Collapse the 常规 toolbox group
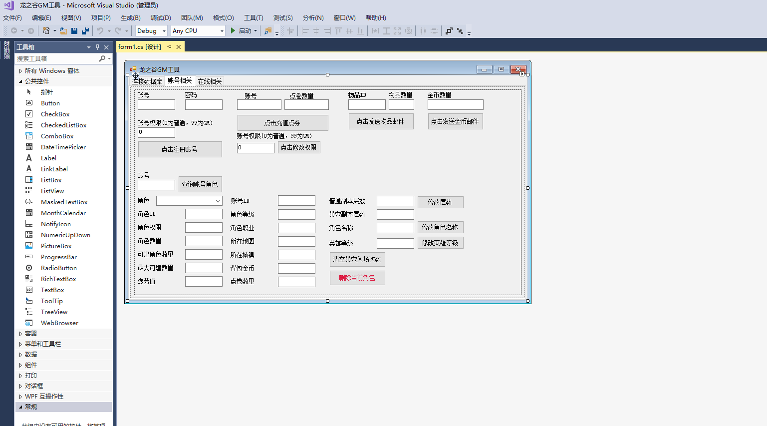 [x=20, y=407]
